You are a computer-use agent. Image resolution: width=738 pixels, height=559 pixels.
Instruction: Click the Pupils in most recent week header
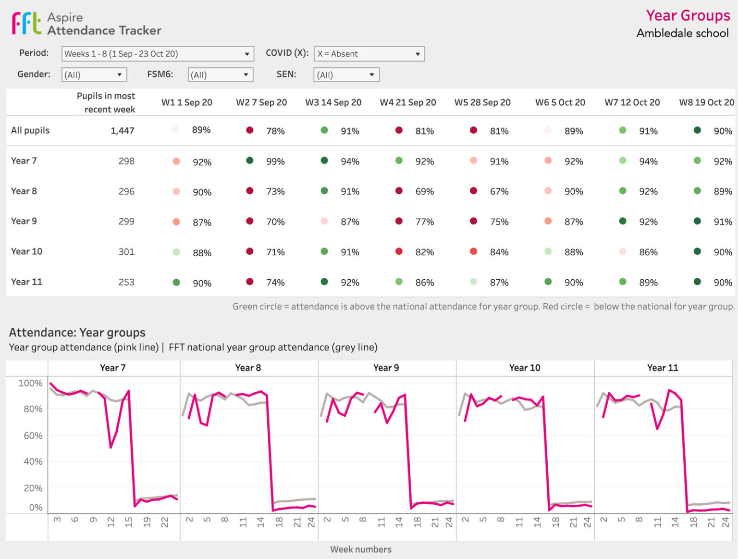tap(106, 102)
